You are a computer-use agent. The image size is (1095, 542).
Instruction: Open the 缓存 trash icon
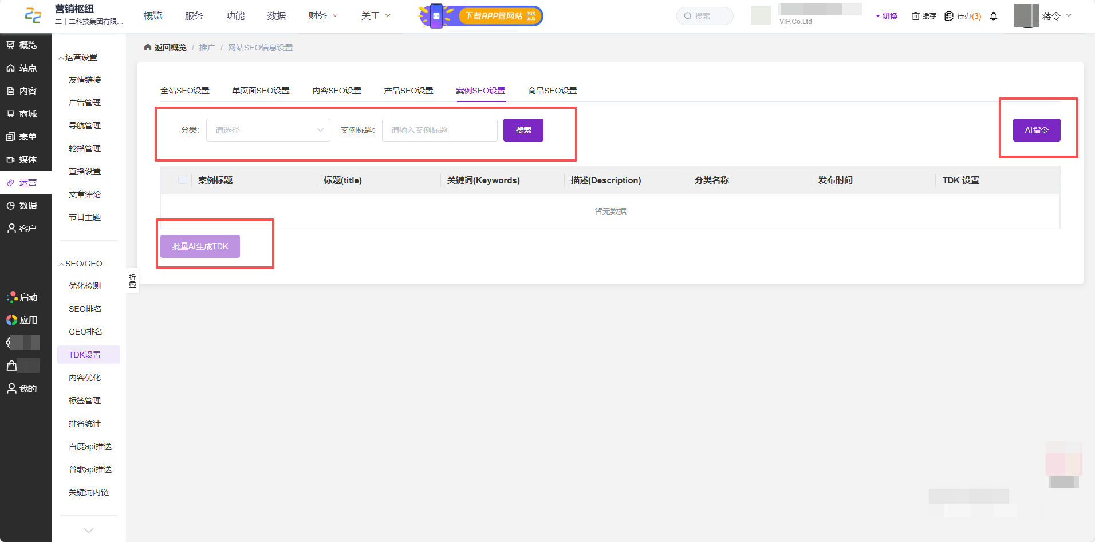916,16
